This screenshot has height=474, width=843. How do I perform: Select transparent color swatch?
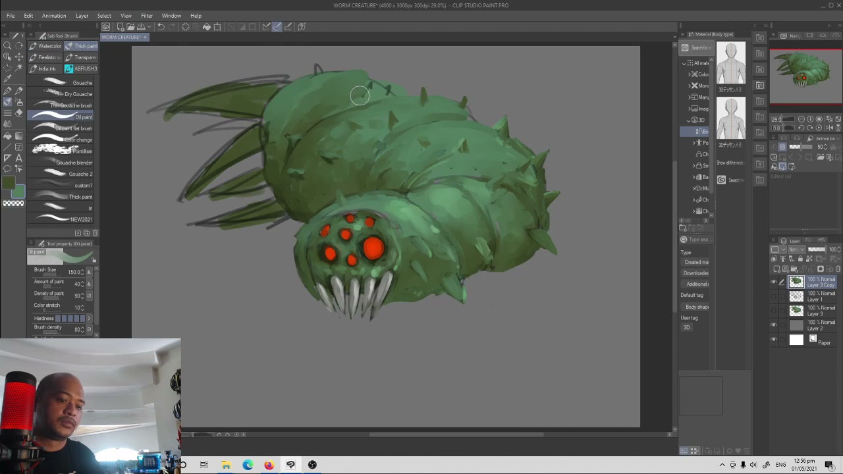pos(13,203)
